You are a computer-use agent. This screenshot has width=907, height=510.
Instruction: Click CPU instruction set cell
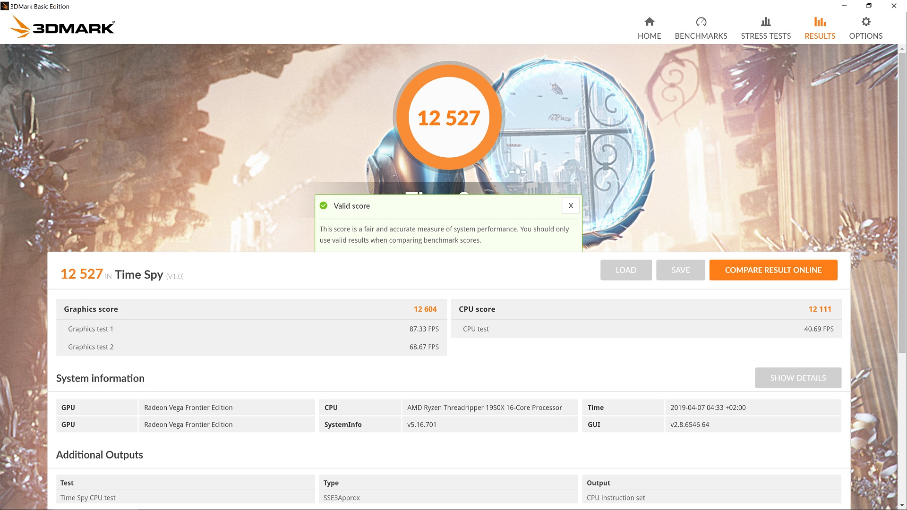click(711, 498)
